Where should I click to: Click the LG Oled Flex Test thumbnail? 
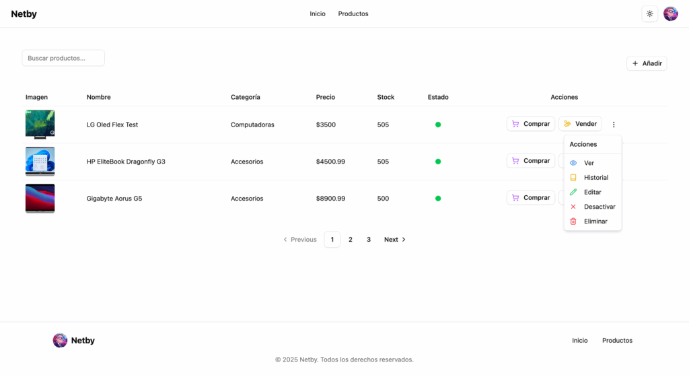(40, 125)
